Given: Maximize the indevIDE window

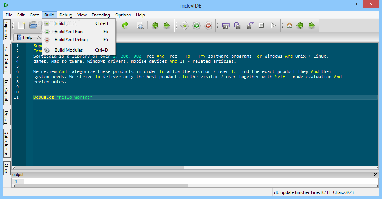Looking at the screenshot, I should point(358,4).
